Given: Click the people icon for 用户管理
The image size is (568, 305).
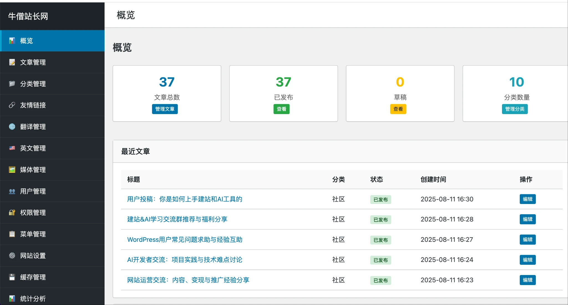Looking at the screenshot, I should [12, 191].
